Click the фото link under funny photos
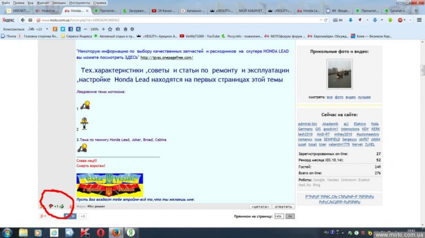The height and width of the screenshot is (238, 425). tap(339, 97)
